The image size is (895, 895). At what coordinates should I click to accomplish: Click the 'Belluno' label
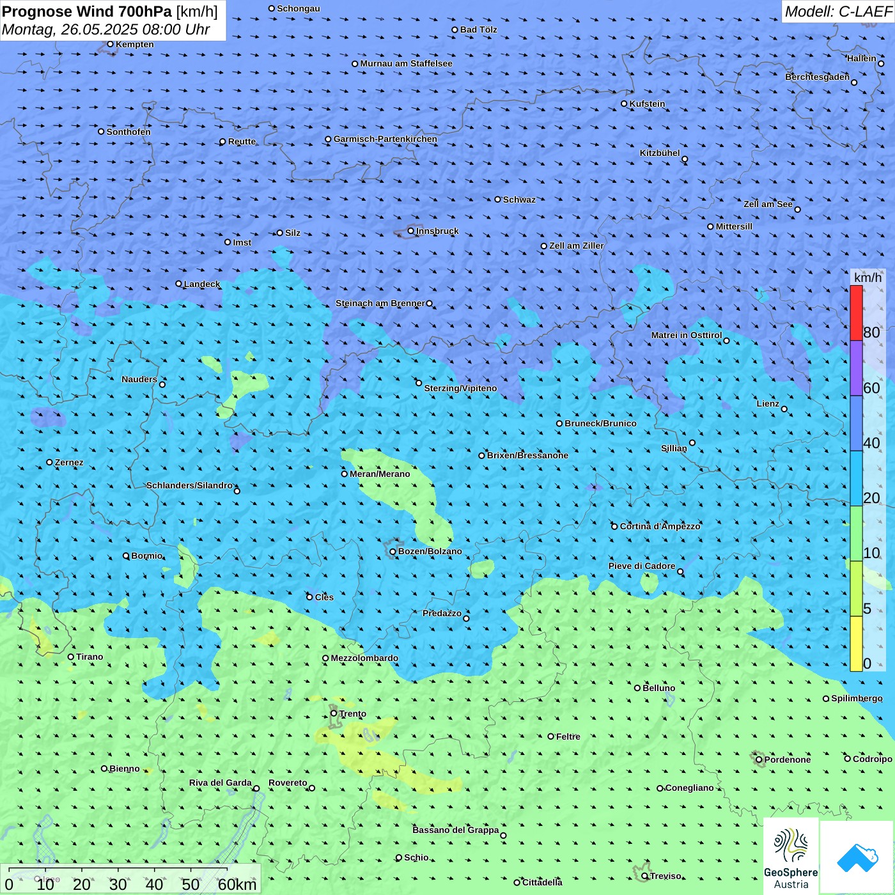[658, 688]
